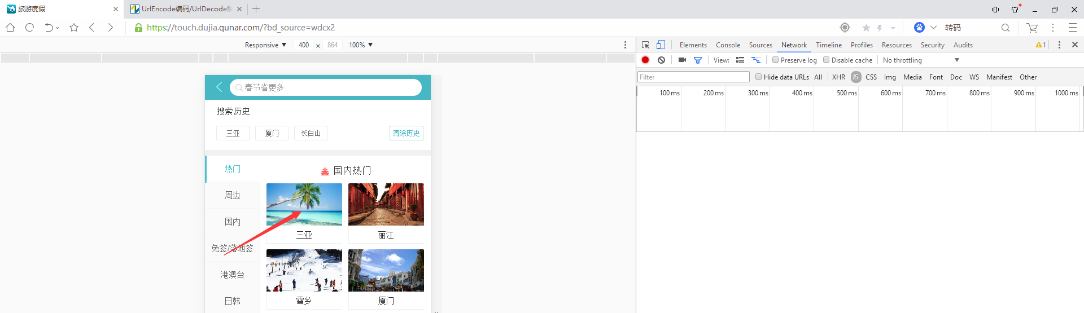This screenshot has width=1084, height=313.
Task: Open DevTools customize three-dot menu
Action: click(1059, 45)
